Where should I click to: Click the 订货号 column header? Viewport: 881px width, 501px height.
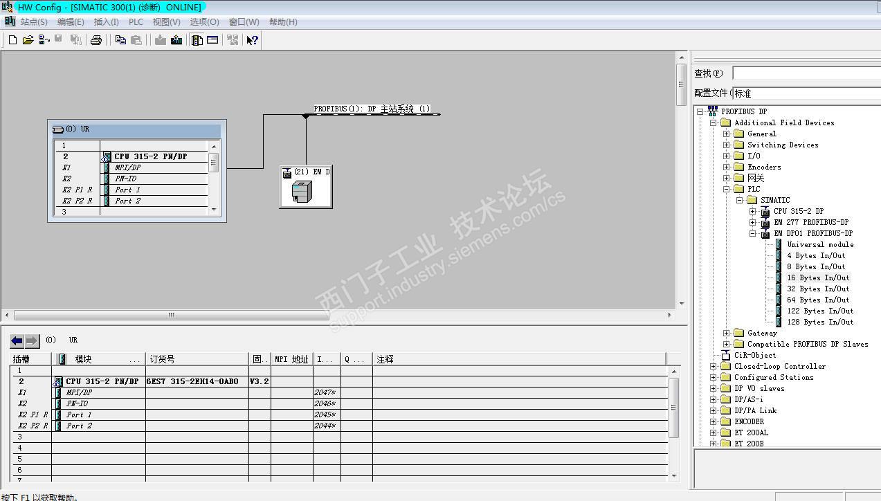click(x=197, y=359)
